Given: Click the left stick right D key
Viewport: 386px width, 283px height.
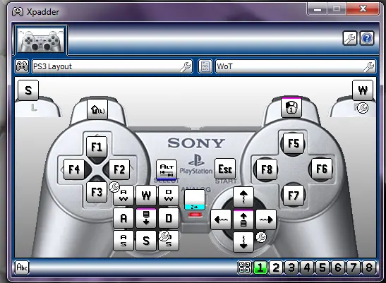Looking at the screenshot, I should click(x=169, y=218).
